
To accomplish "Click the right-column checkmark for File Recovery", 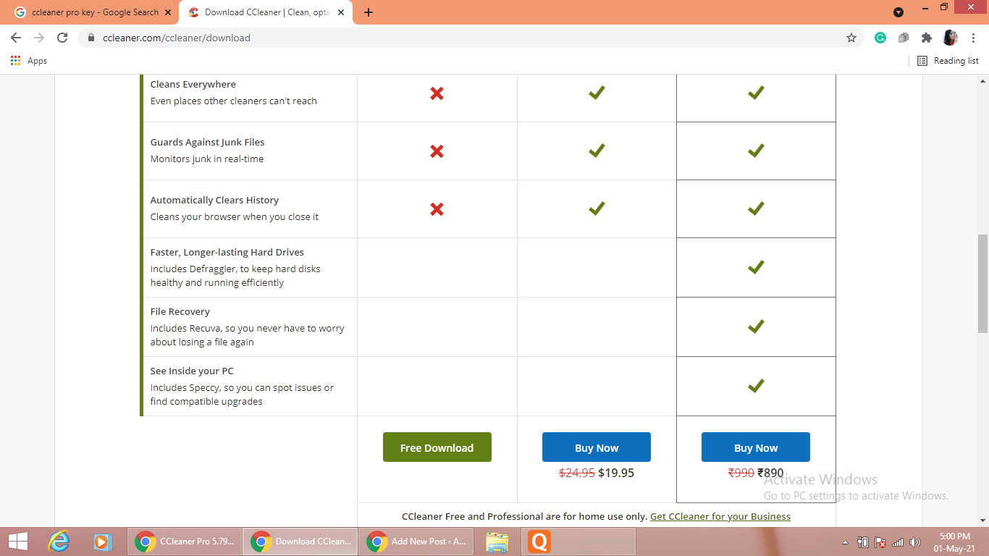I will [756, 327].
